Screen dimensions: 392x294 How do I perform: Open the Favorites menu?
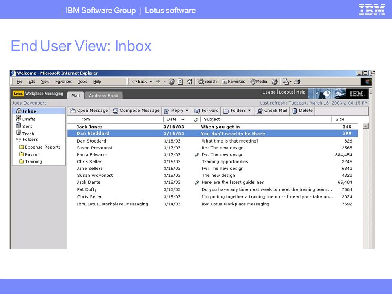coord(64,82)
